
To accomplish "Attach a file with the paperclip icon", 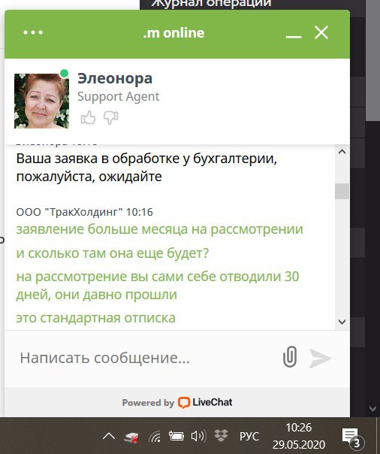I will [x=290, y=357].
